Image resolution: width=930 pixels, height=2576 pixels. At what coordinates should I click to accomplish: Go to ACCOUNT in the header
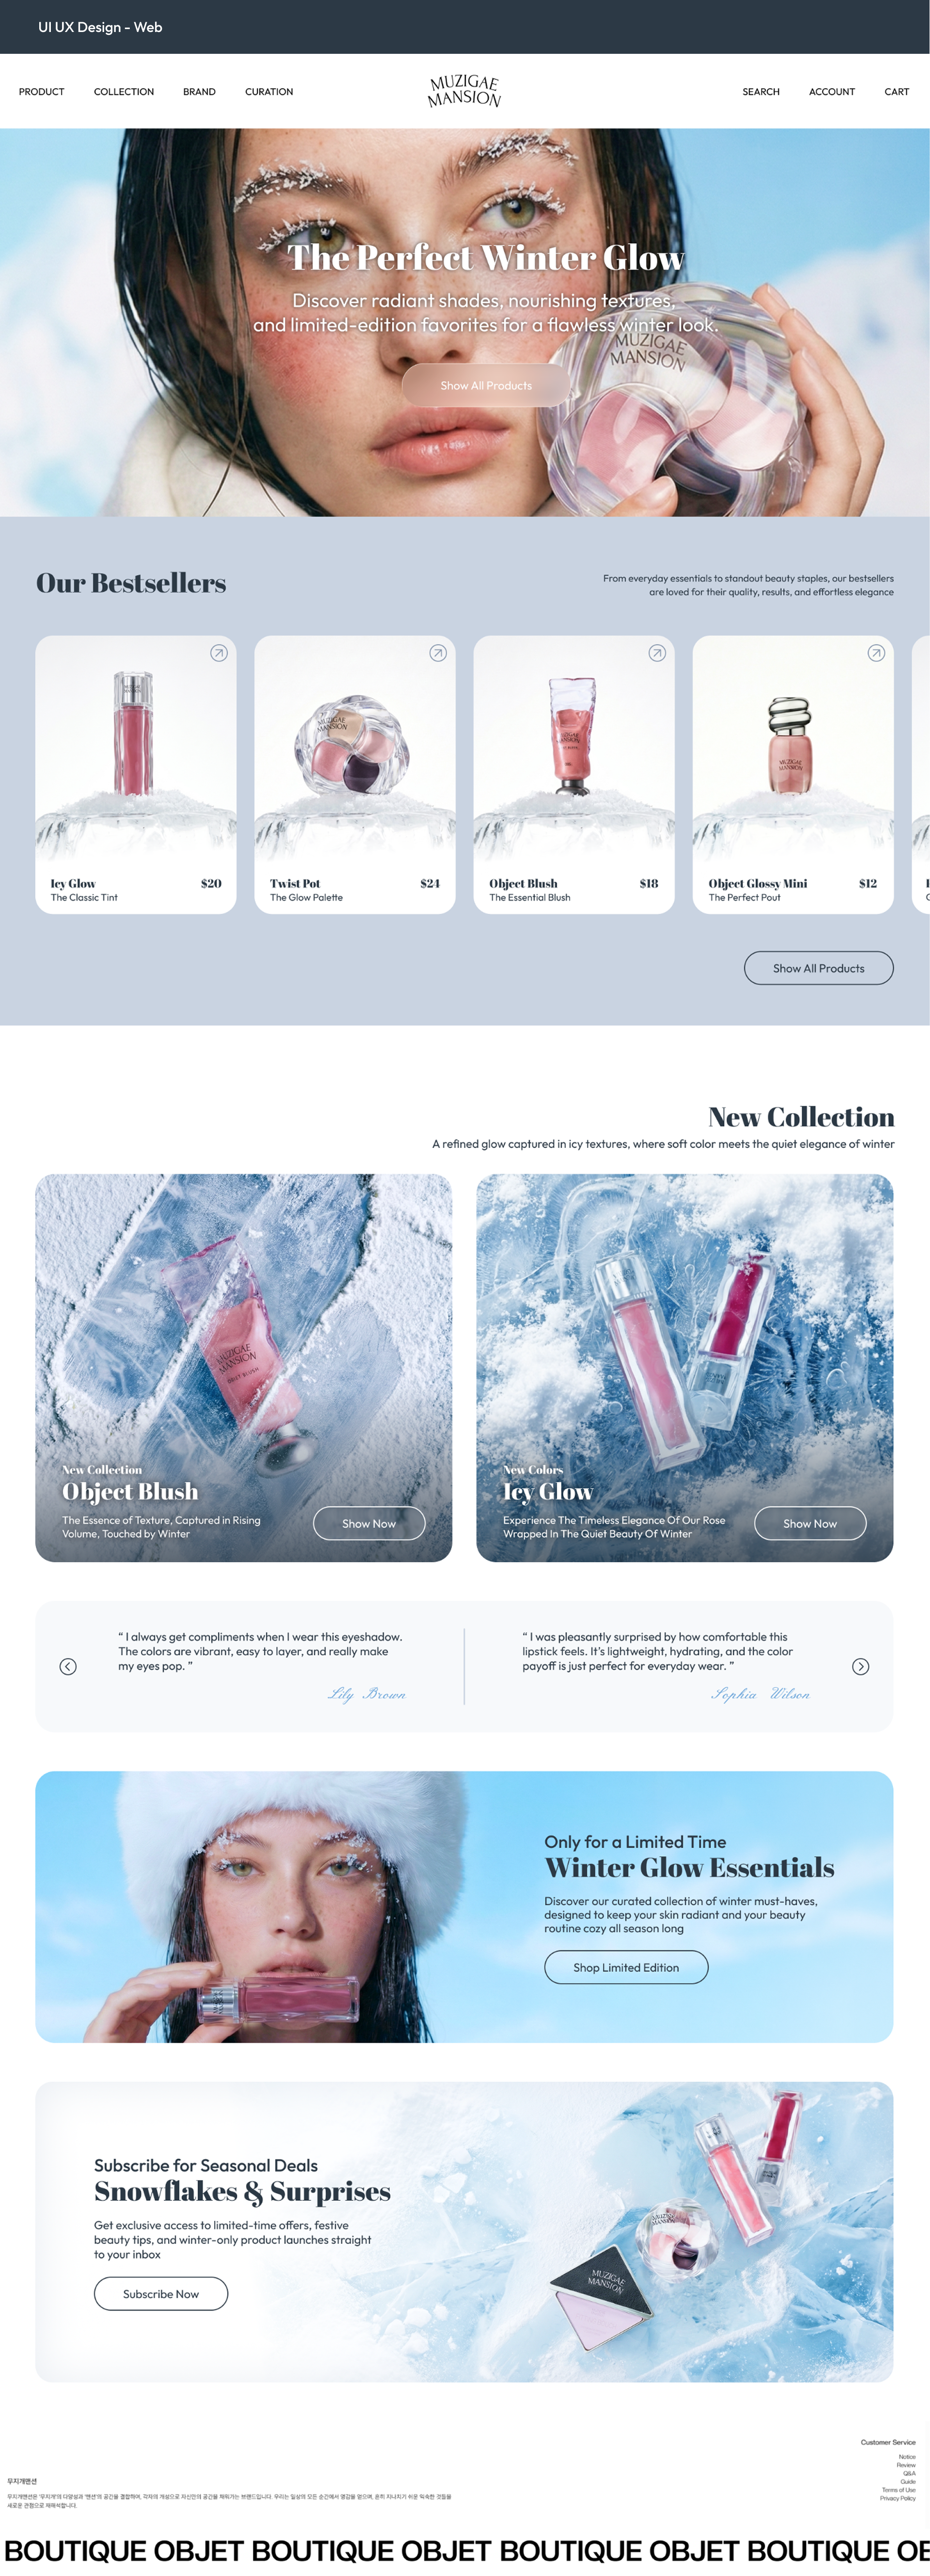(831, 92)
